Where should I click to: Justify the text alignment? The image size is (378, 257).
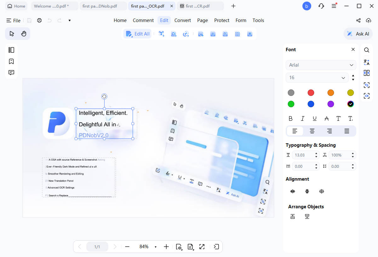coord(347,131)
